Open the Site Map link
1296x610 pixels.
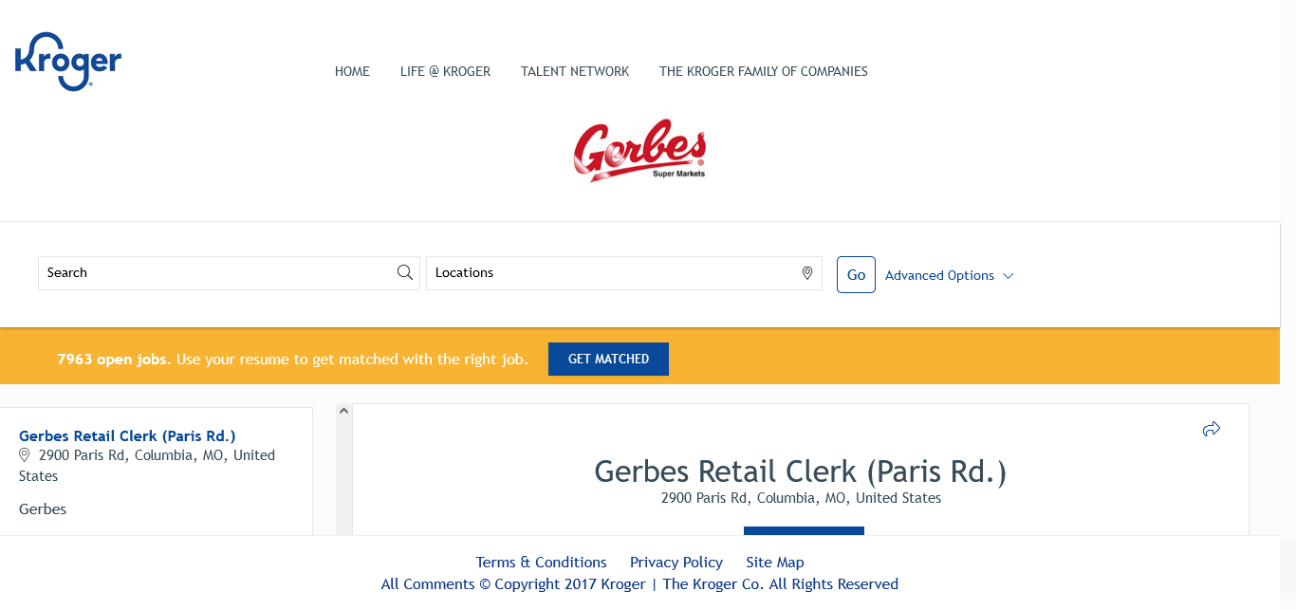coord(775,563)
